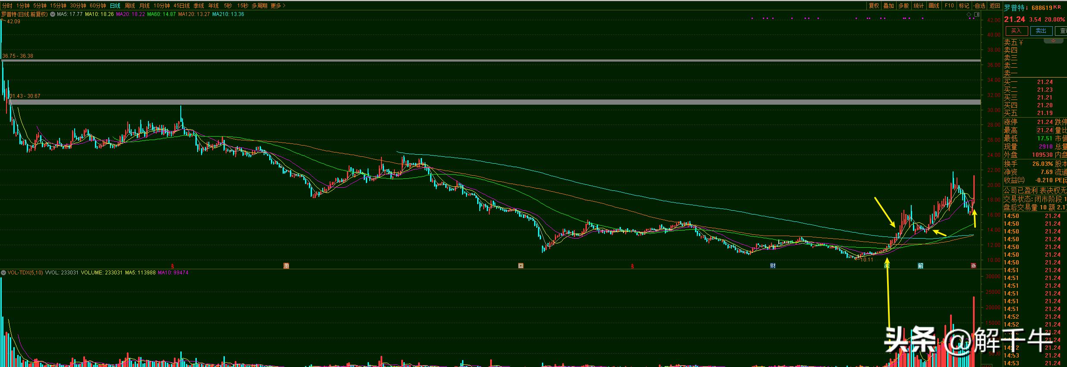Click the MA20: 18.22 indicator label
1067x367 pixels.
coord(130,14)
